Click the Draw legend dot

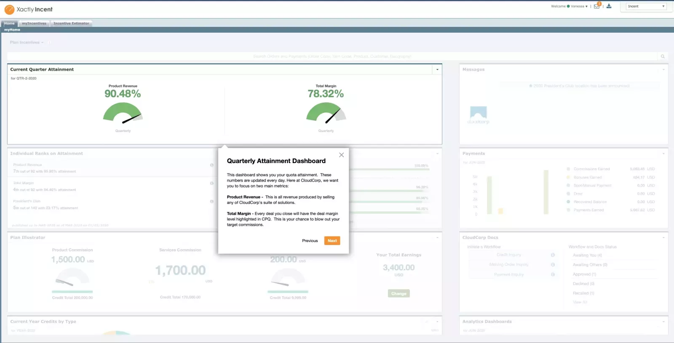(568, 194)
